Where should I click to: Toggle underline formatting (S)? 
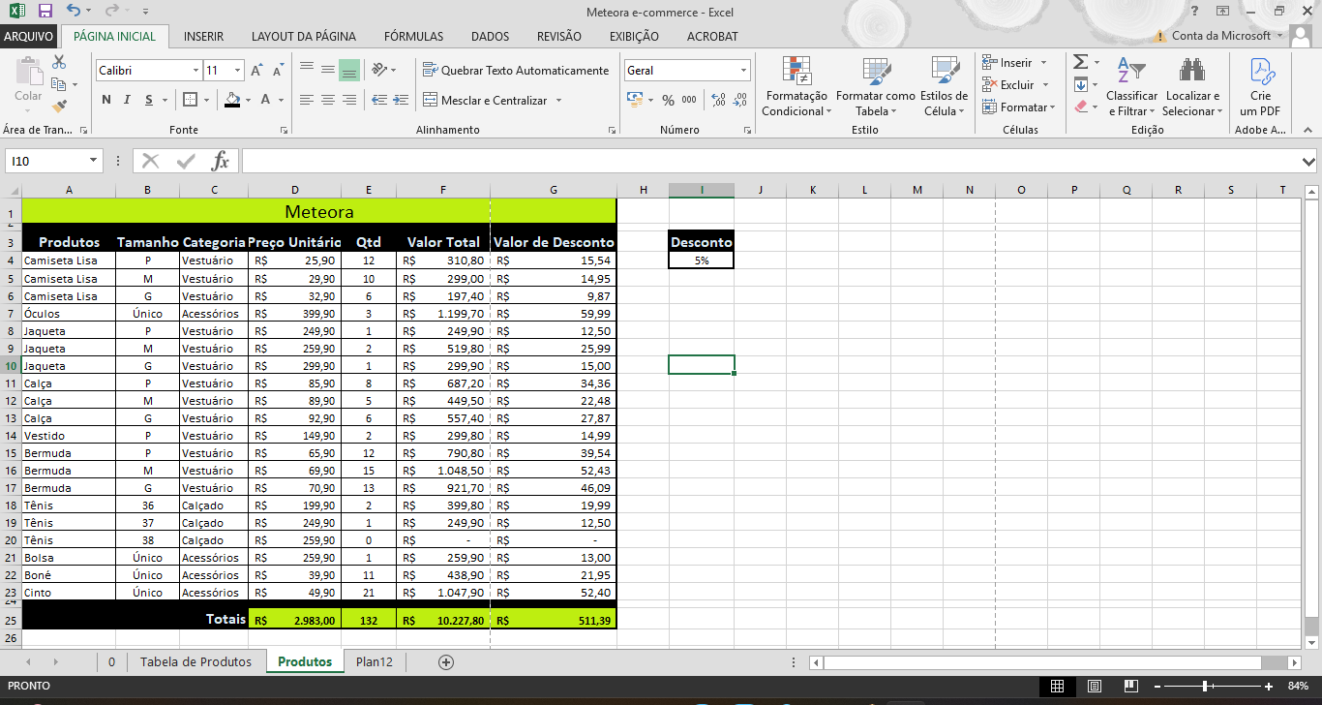[149, 100]
